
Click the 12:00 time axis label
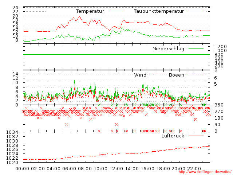[116, 168]
